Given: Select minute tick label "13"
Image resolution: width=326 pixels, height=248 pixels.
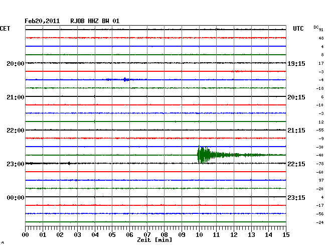Looking at the screenshot, I should [x=251, y=234].
